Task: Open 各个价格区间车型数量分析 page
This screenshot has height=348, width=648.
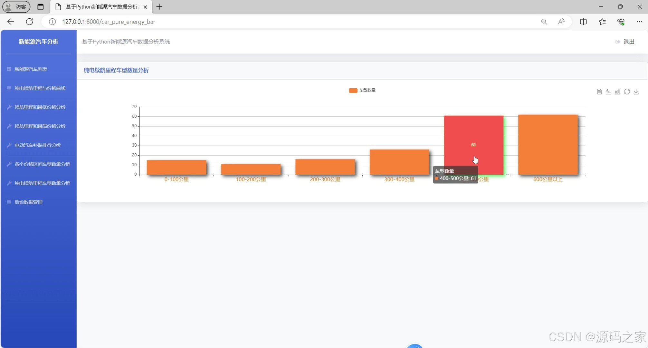Action: click(x=42, y=164)
